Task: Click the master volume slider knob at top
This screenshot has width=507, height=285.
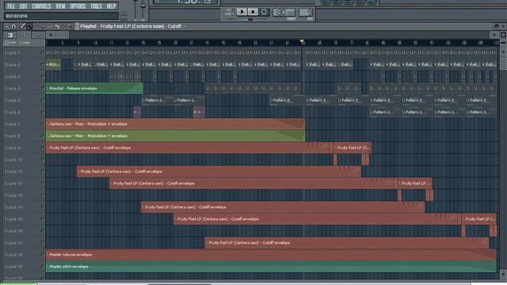Action: (143, 6)
